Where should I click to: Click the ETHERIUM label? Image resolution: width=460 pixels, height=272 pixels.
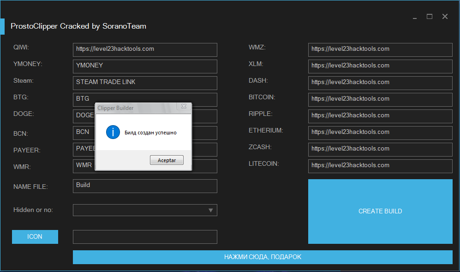pyautogui.click(x=266, y=130)
